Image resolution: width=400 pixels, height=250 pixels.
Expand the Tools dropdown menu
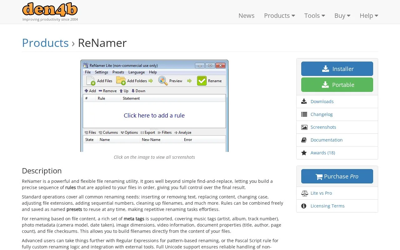click(x=315, y=16)
